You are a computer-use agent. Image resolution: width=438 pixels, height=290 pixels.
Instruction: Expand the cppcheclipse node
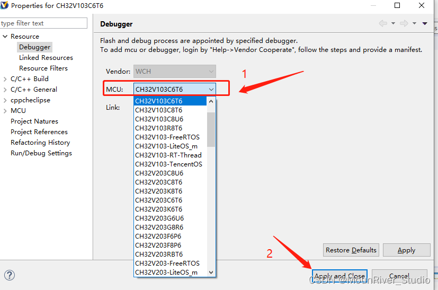tap(5, 100)
